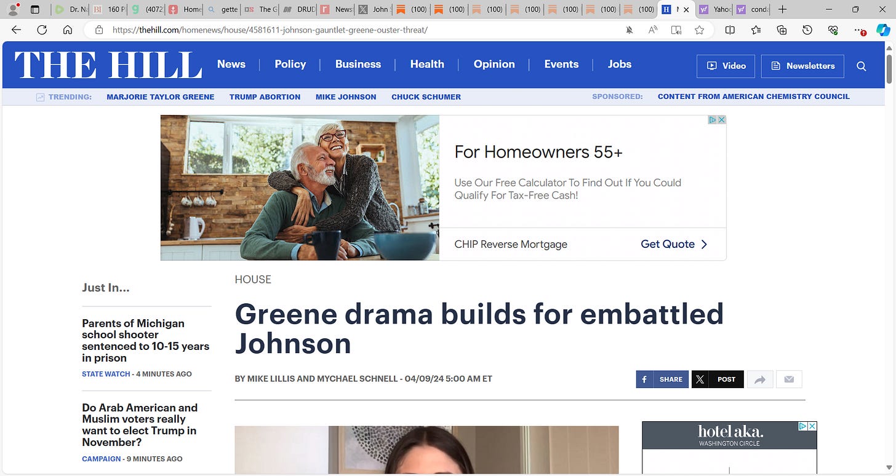Image resolution: width=896 pixels, height=476 pixels.
Task: View site information via the lock icon
Action: 98,30
